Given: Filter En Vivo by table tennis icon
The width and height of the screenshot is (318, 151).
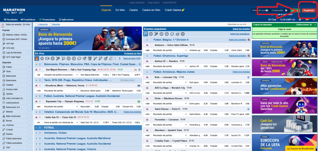Looking at the screenshot, I should click(x=63, y=58).
